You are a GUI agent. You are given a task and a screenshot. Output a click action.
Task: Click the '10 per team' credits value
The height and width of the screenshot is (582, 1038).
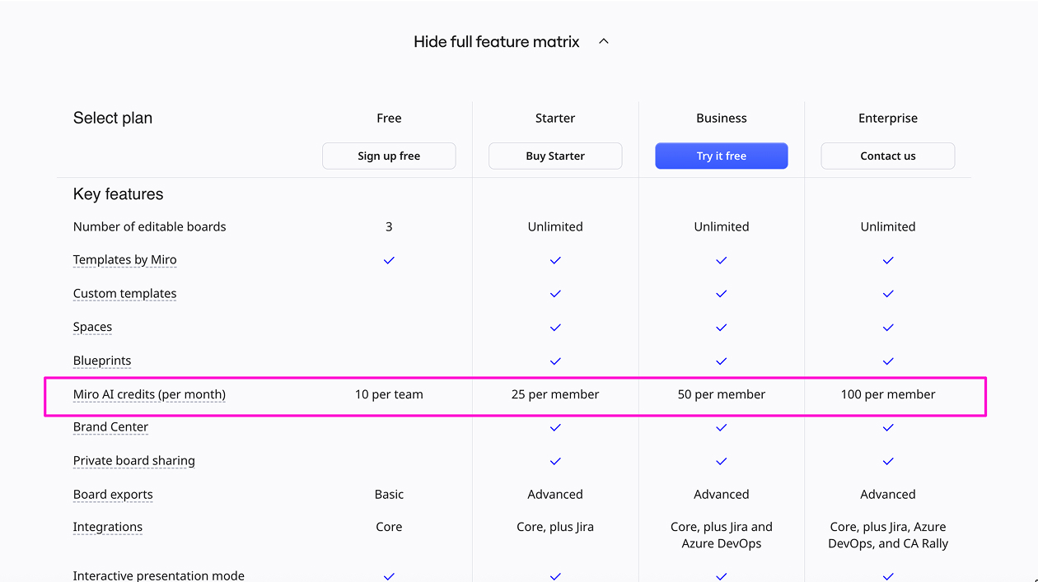point(389,394)
